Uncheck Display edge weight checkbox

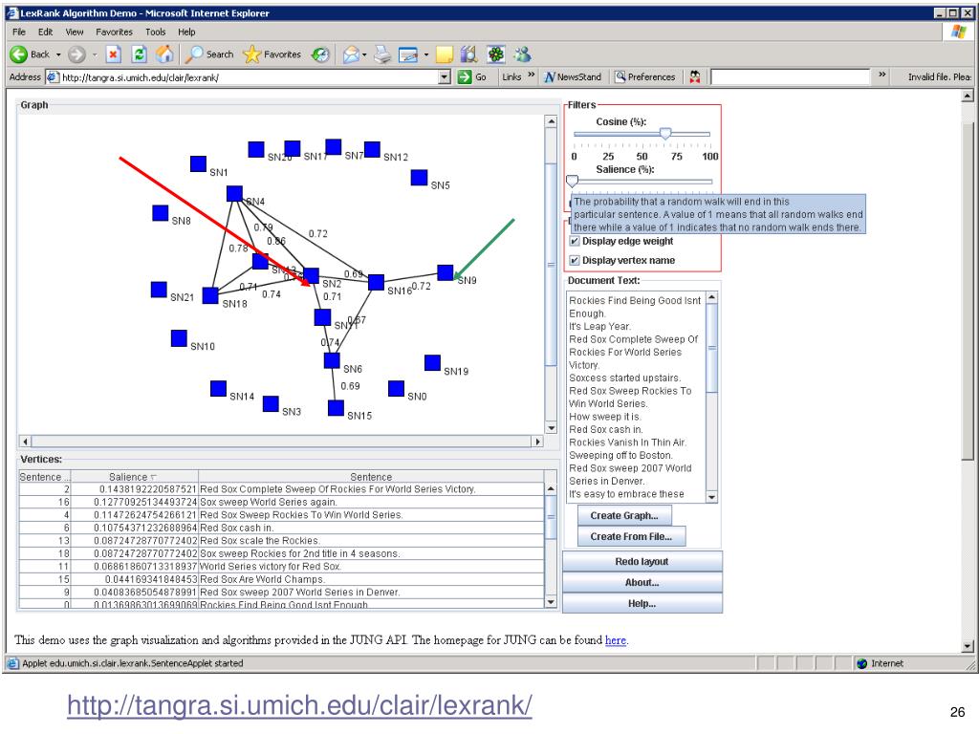[575, 242]
